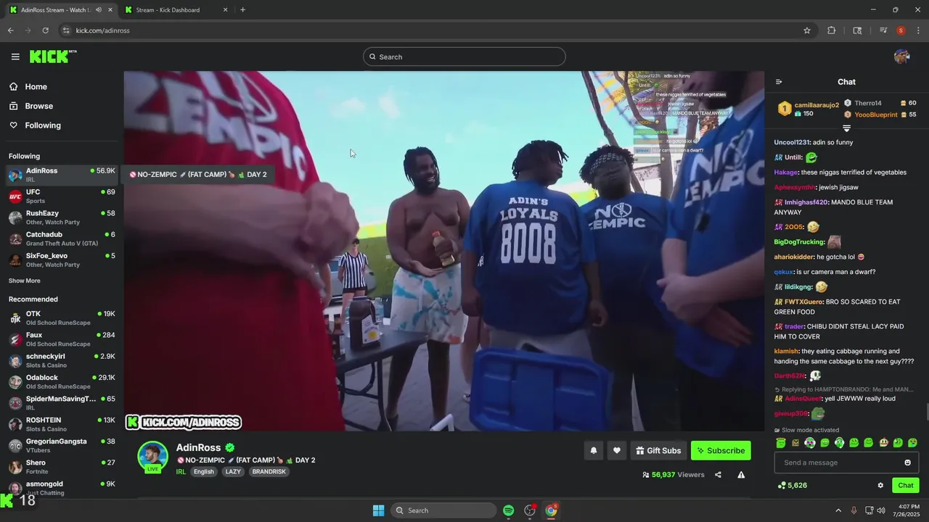Open schneckyirl recommended channel

pyautogui.click(x=62, y=360)
